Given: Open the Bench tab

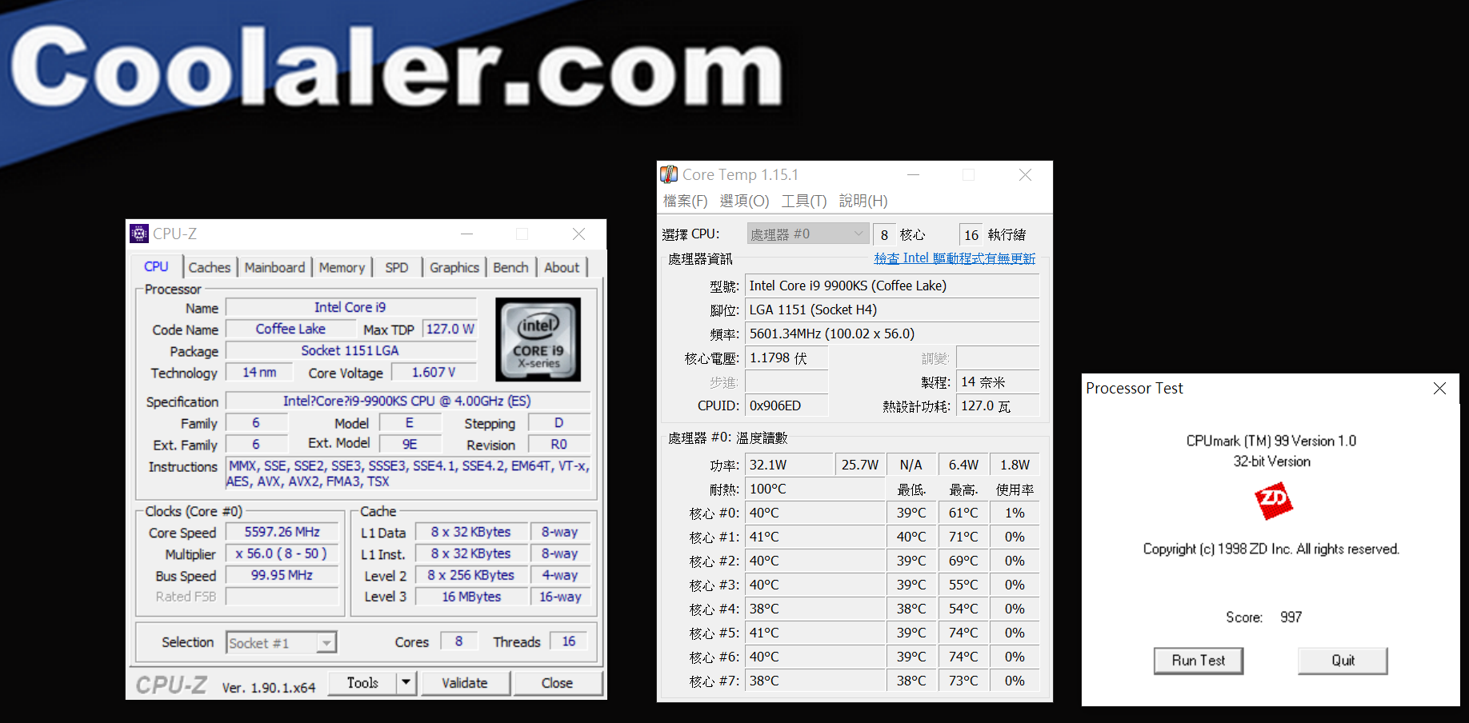Looking at the screenshot, I should coord(510,267).
